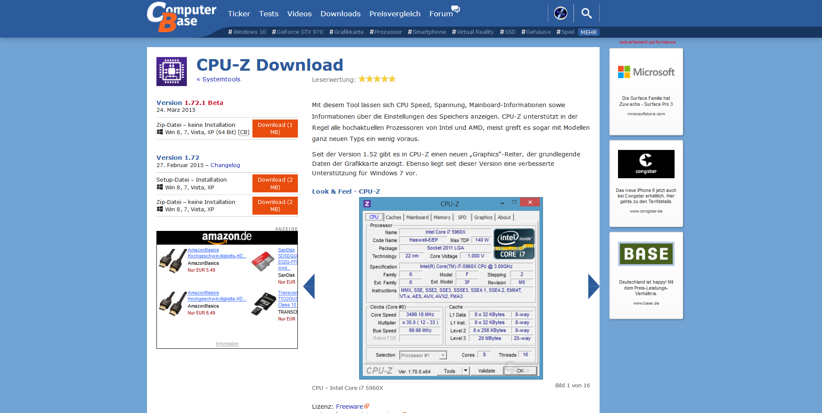Expand more topics with MEHR button

click(x=588, y=32)
